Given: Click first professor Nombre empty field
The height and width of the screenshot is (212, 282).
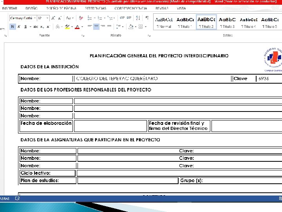Looking at the screenshot, I should [178, 101].
